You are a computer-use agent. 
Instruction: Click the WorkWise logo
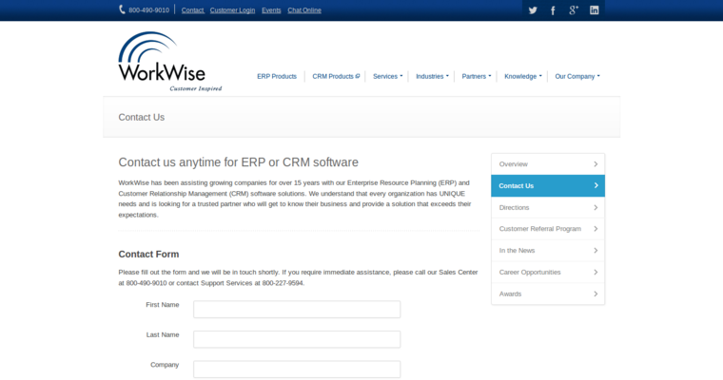[169, 61]
